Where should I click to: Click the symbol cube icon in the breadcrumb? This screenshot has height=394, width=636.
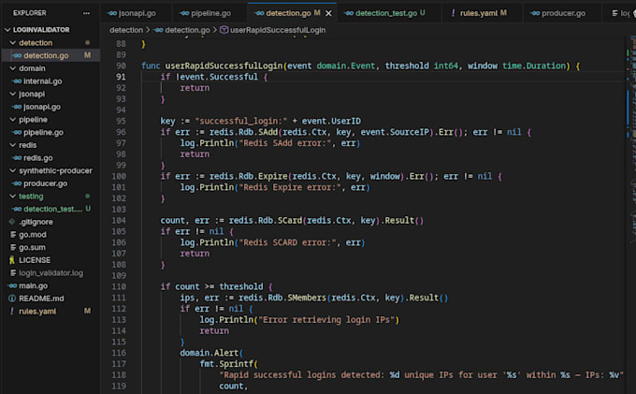pyautogui.click(x=224, y=30)
